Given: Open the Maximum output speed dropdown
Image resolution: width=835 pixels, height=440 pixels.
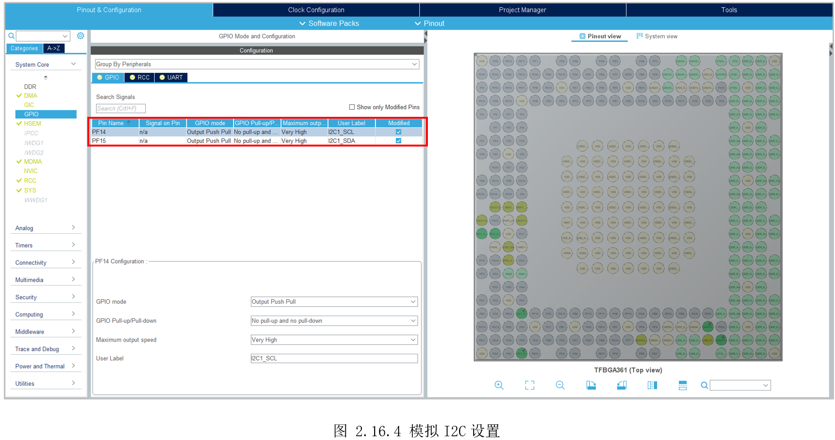Looking at the screenshot, I should click(334, 340).
